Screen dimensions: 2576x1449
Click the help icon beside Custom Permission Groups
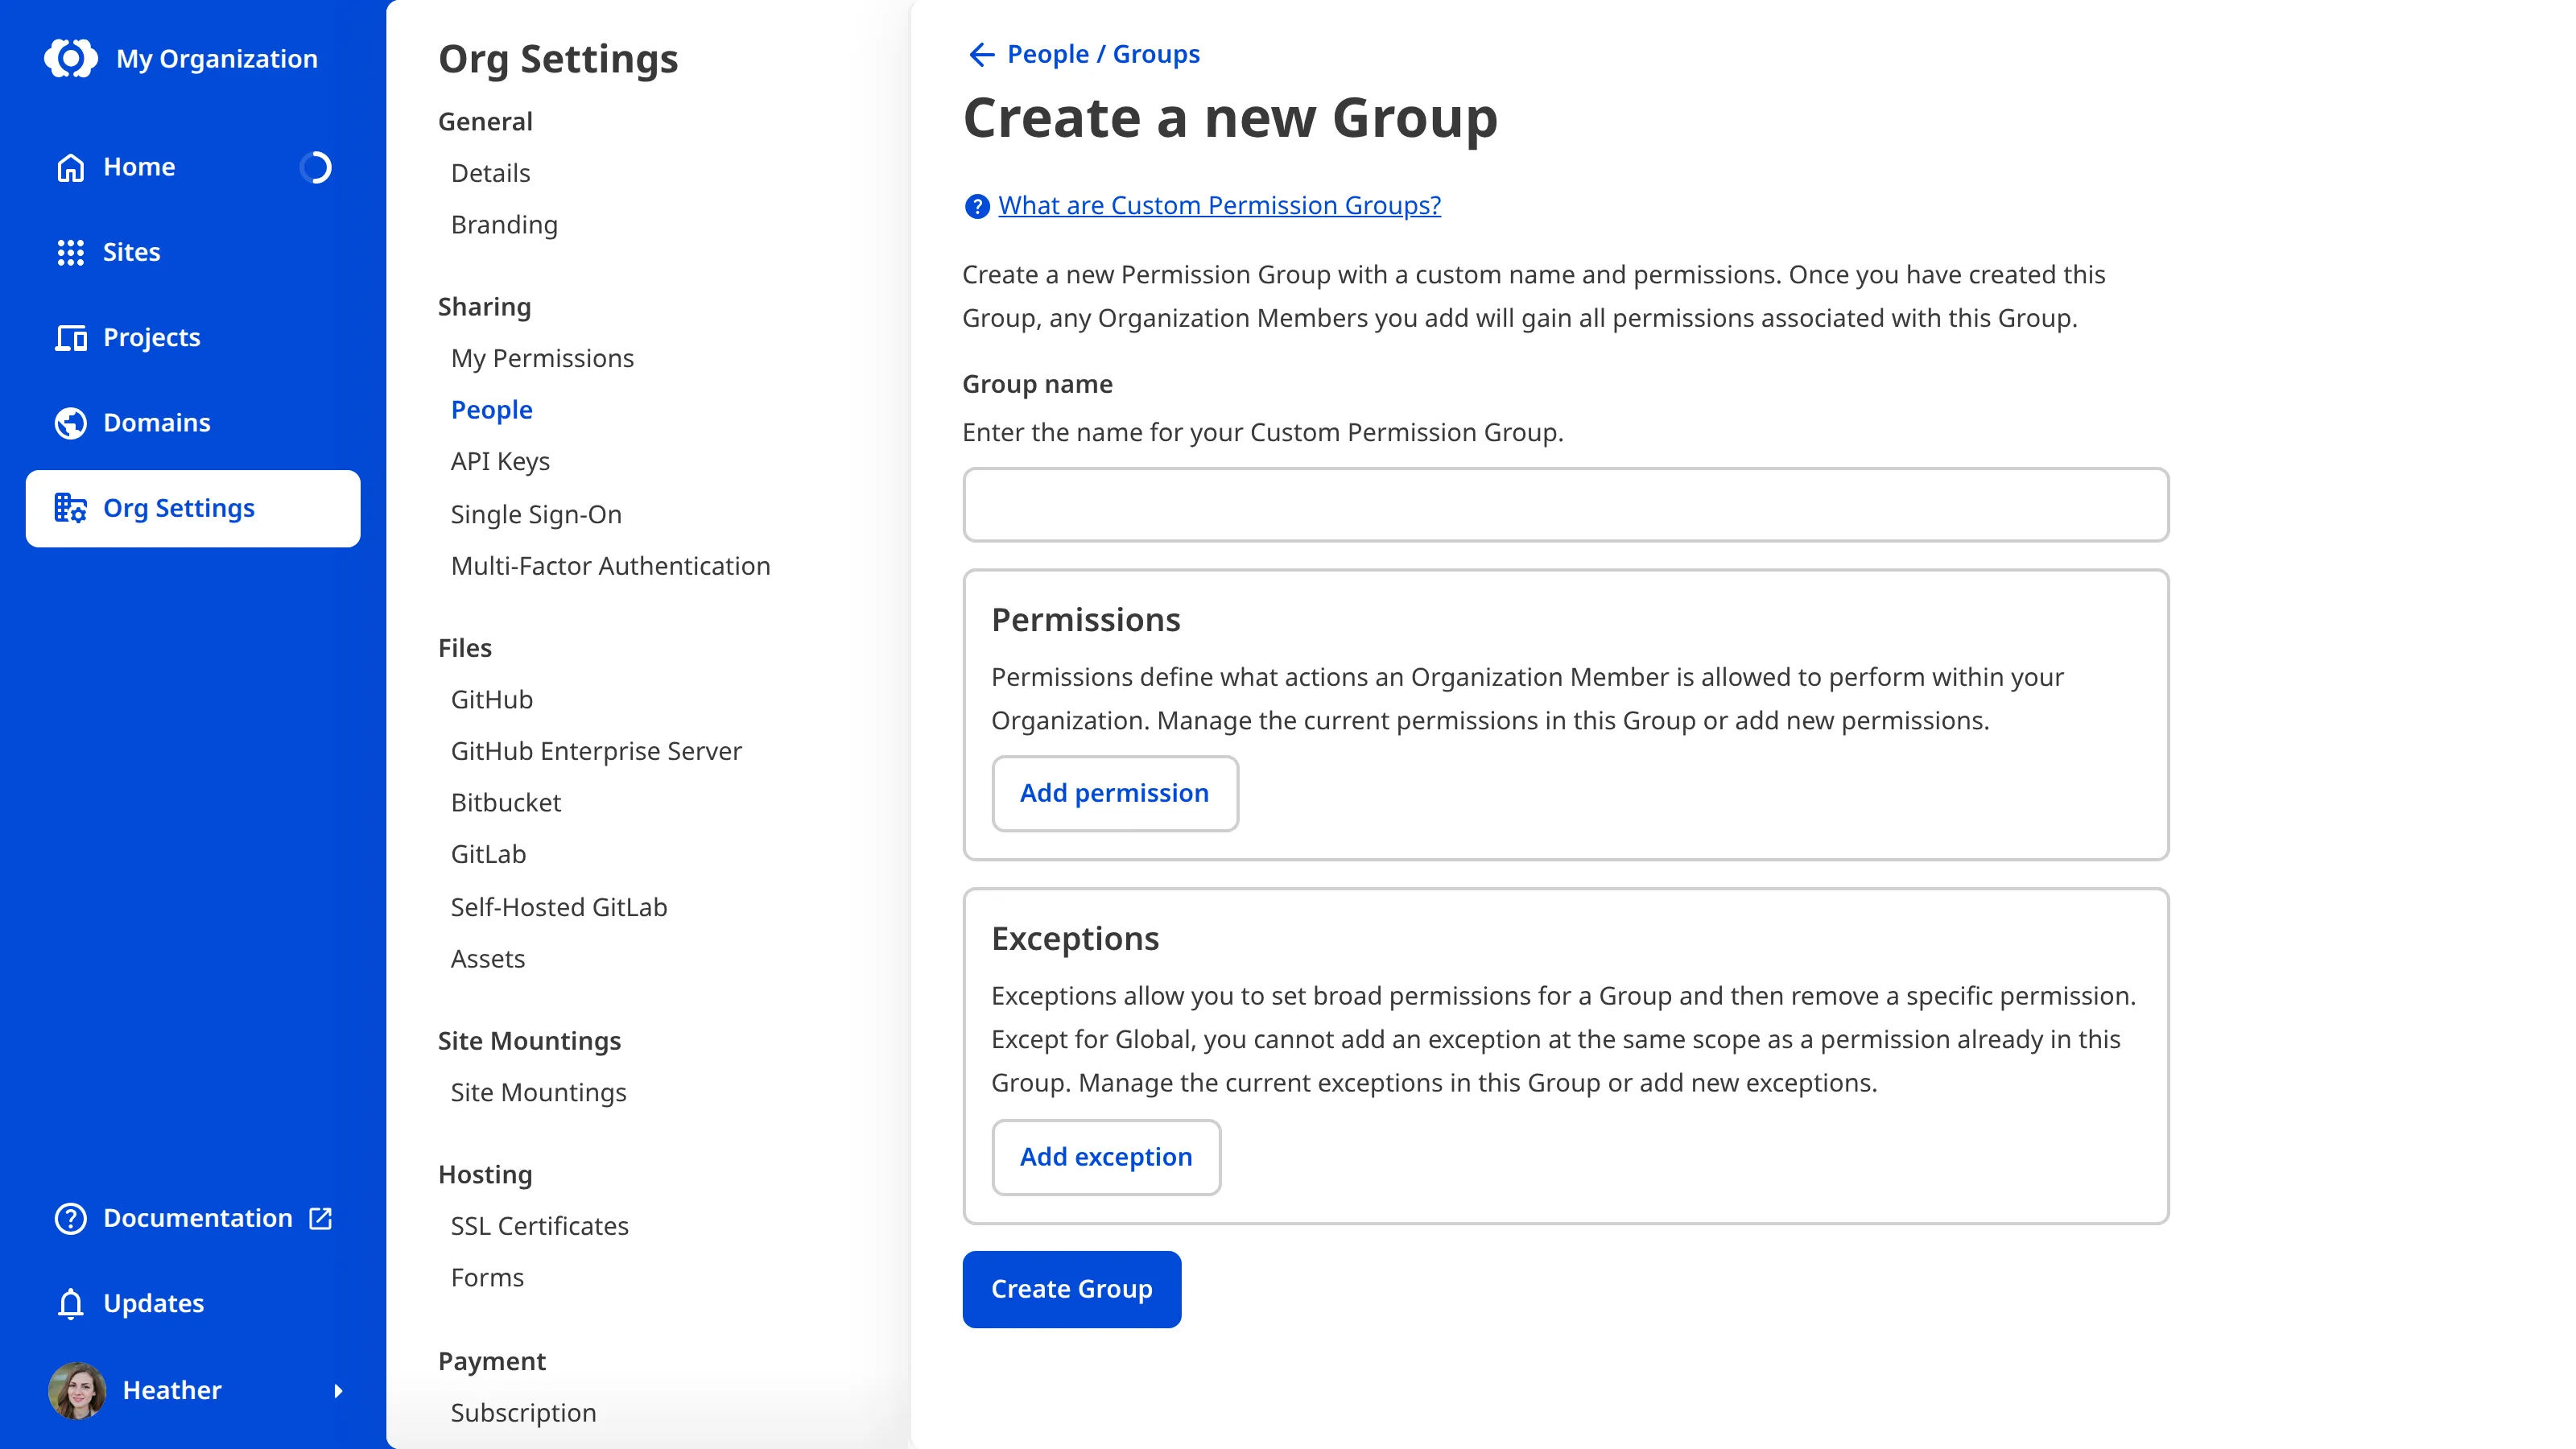[x=976, y=206]
